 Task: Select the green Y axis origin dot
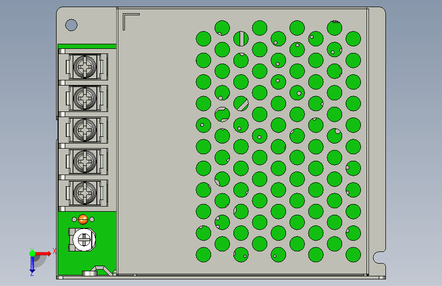(x=32, y=253)
